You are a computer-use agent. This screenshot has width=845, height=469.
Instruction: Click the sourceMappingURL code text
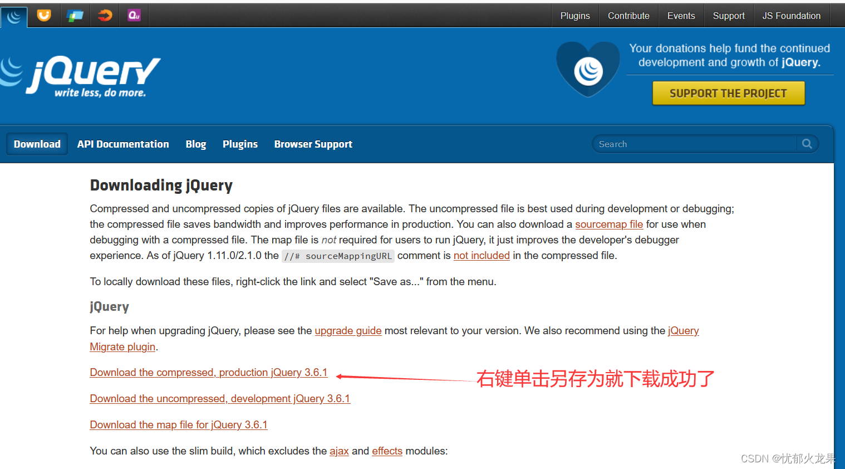pos(338,256)
